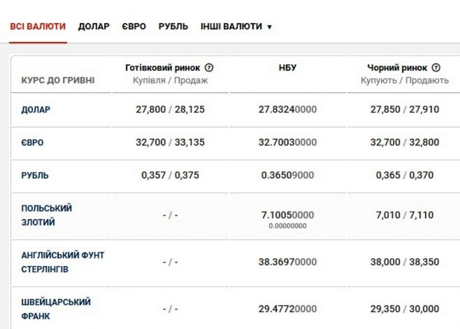Click pound black market rate 38,000 / 38,350

pos(404,262)
